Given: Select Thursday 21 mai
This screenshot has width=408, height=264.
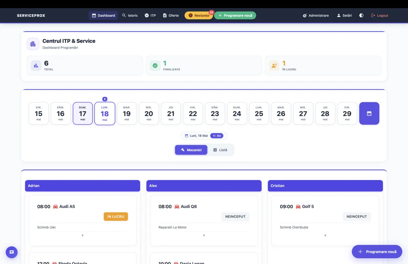Looking at the screenshot, I should [x=171, y=113].
